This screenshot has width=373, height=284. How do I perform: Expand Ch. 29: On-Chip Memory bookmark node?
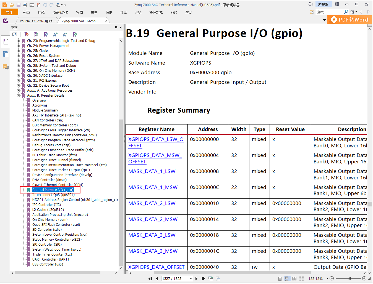pyautogui.click(x=19, y=71)
